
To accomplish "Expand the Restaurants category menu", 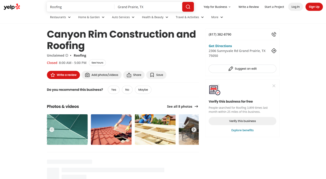I will [60, 17].
